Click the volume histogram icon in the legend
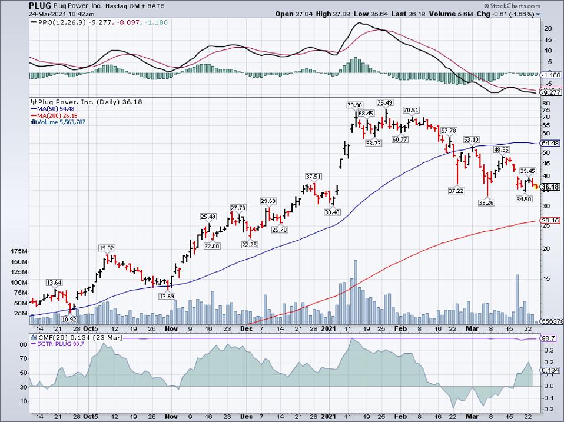The image size is (564, 422). coord(34,122)
